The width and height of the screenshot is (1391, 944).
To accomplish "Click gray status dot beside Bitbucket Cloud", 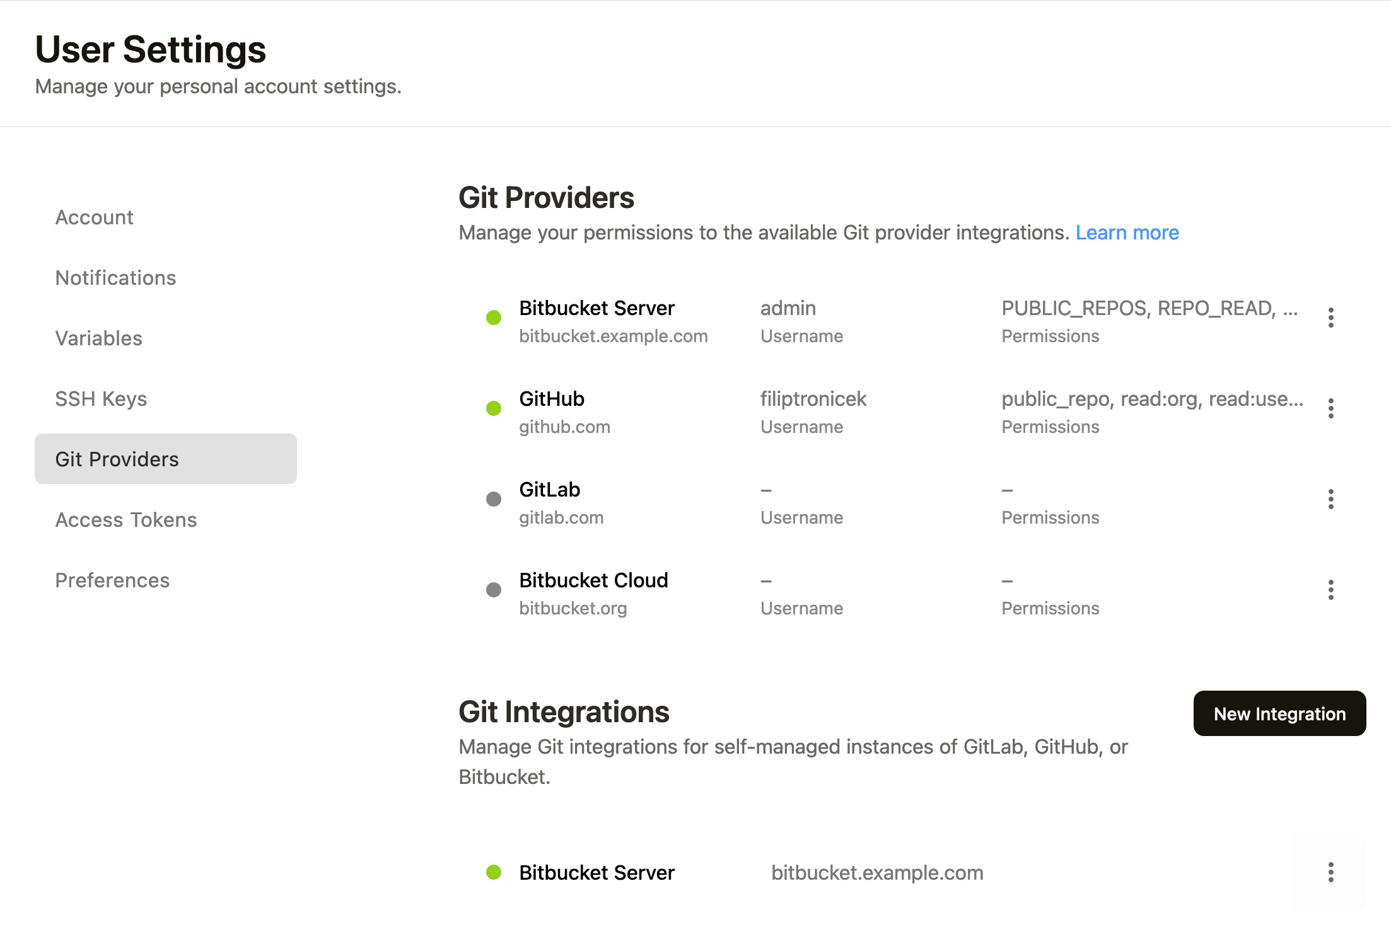I will click(x=494, y=590).
